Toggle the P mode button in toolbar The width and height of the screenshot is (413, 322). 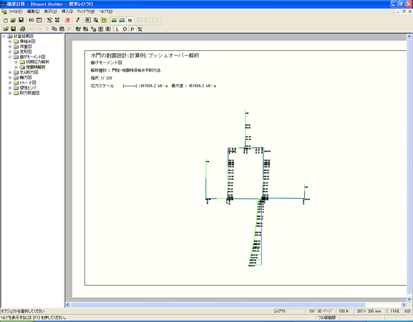click(132, 29)
